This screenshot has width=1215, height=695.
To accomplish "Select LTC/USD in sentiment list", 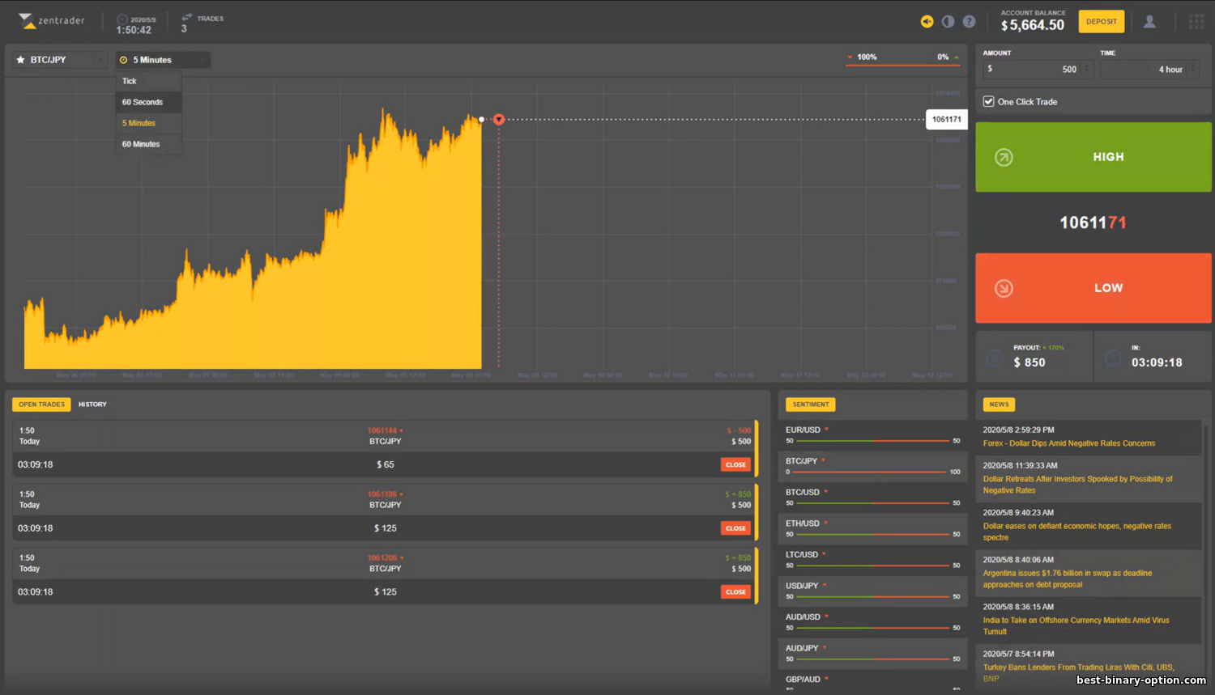I will click(802, 554).
